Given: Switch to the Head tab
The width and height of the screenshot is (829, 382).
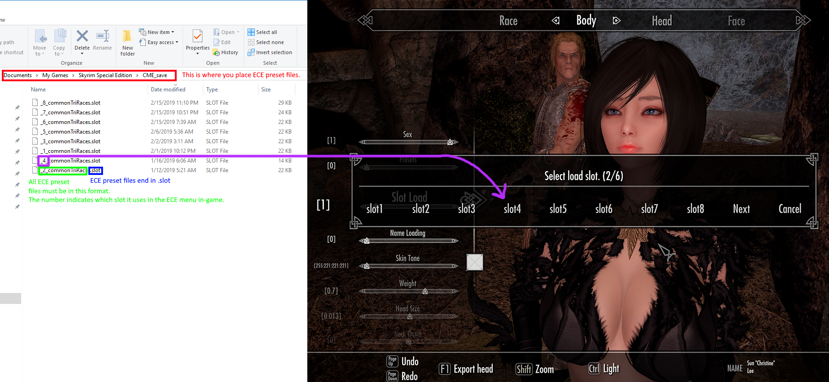Looking at the screenshot, I should (x=662, y=21).
